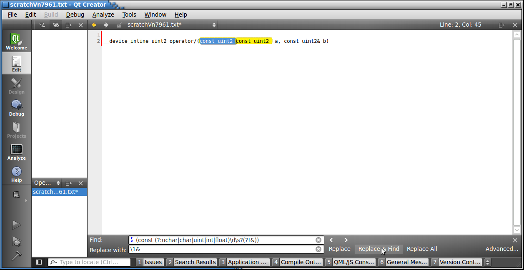Go back with yellow arrow in editor toolbar
Image resolution: width=524 pixels, height=270 pixels.
94,25
